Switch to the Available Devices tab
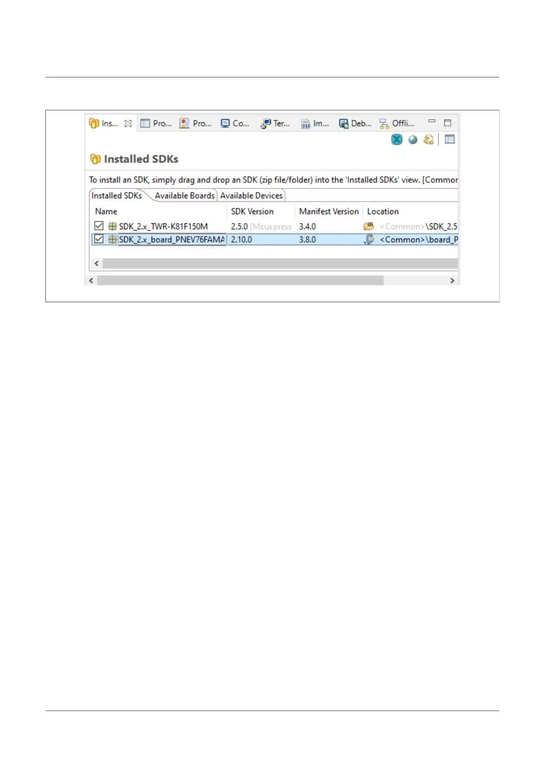545x771 pixels. (251, 195)
